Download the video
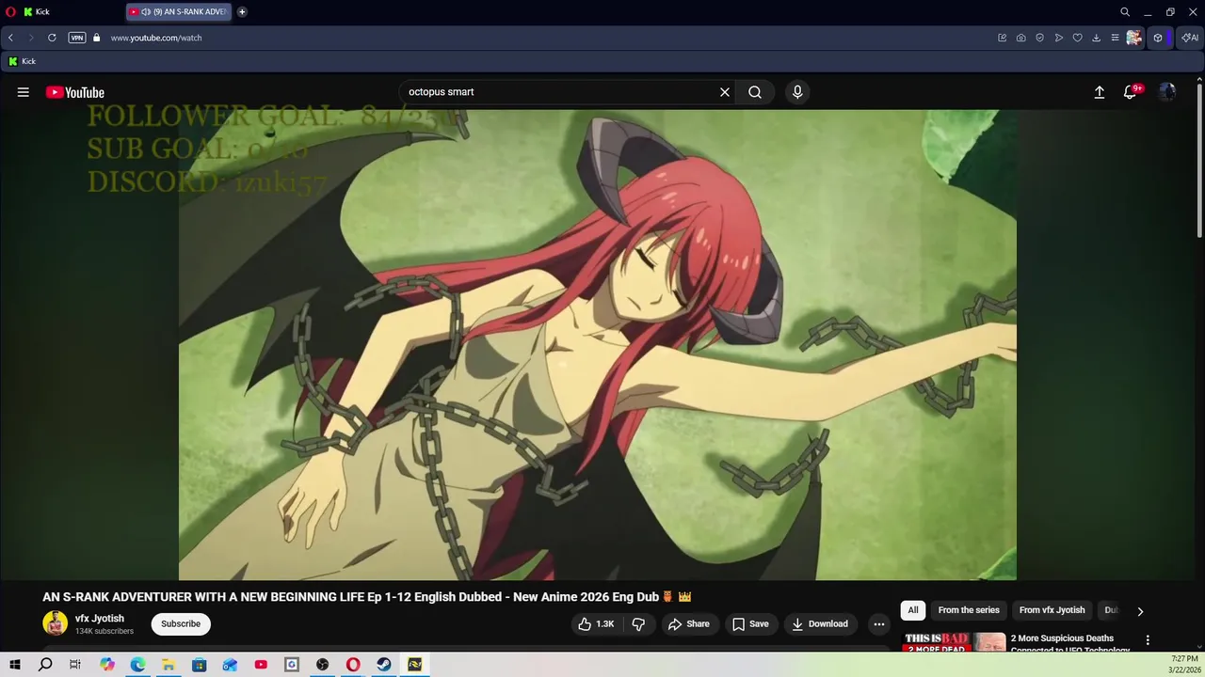The height and width of the screenshot is (677, 1205). pyautogui.click(x=819, y=624)
